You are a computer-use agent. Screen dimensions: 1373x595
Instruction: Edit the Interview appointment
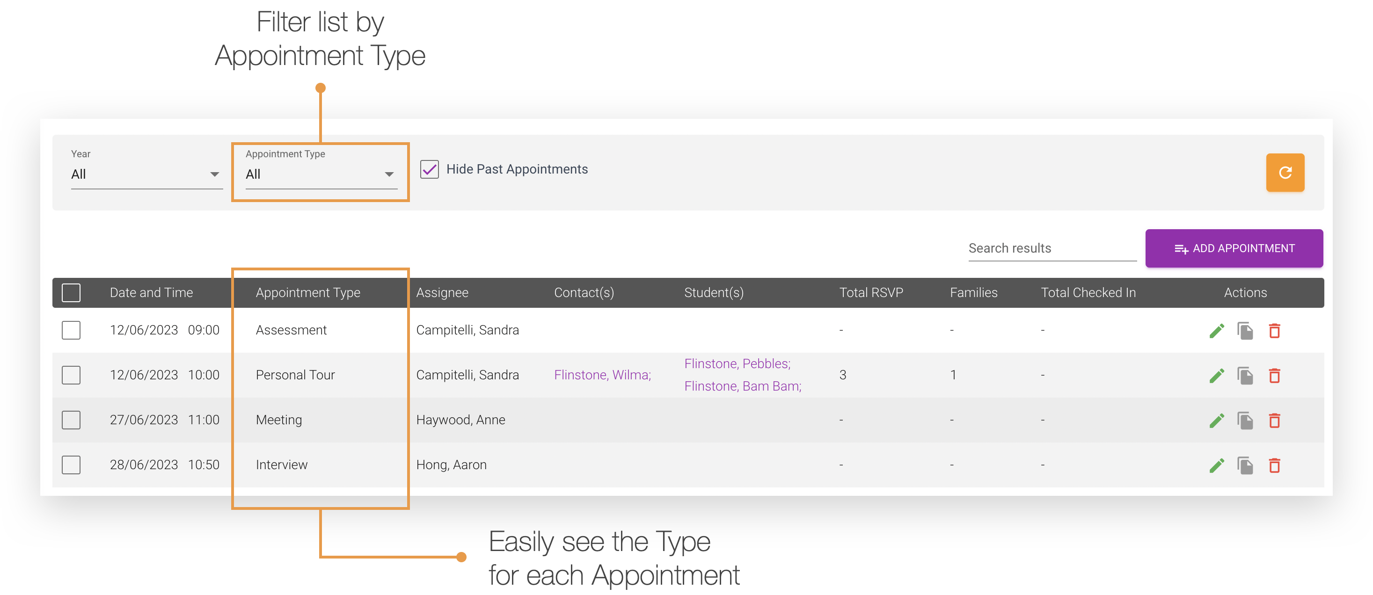coord(1217,464)
